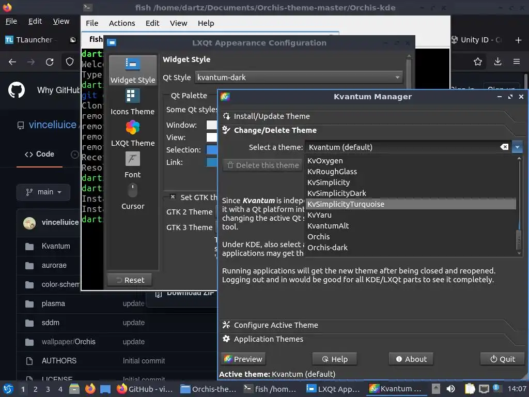Open a new Firefox tab with plus

(x=518, y=40)
